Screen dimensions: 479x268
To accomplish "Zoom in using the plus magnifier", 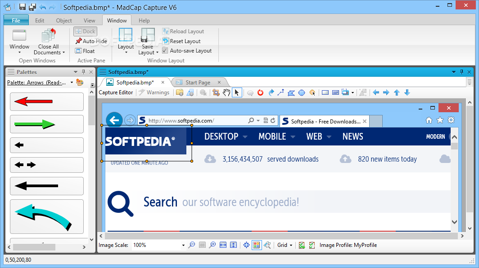I will 212,245.
